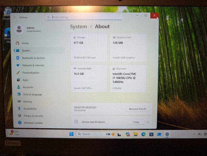Open Network & internet settings
The height and width of the screenshot is (156, 207).
pos(39,65)
